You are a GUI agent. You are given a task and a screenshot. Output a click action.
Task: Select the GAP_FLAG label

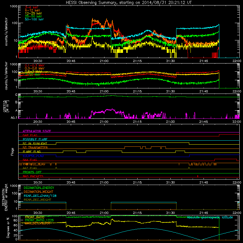(30, 135)
